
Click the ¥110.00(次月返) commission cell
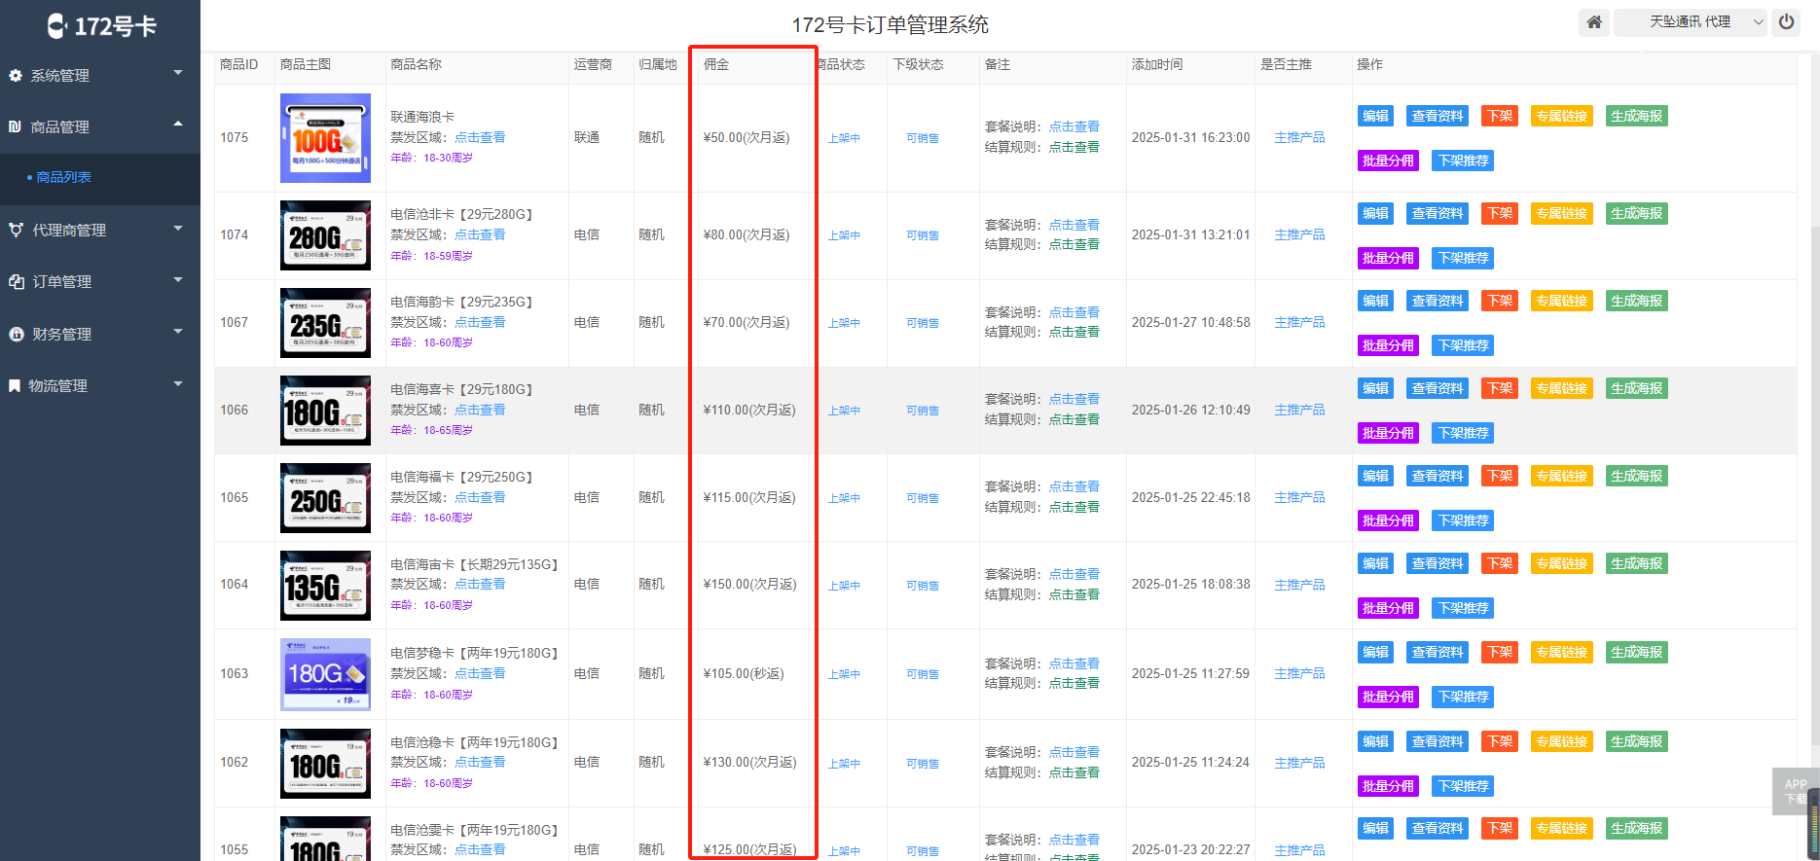pyautogui.click(x=749, y=410)
